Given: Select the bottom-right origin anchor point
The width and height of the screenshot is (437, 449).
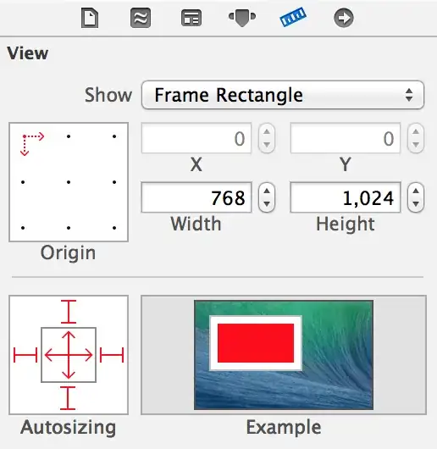Looking at the screenshot, I should click(114, 228).
